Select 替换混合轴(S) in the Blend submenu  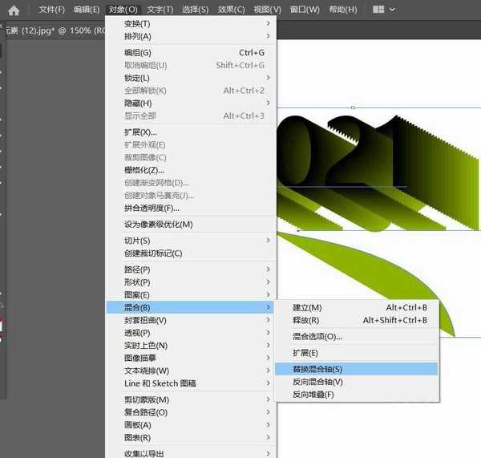[x=317, y=369]
